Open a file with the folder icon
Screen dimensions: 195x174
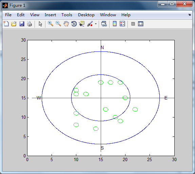pos(14,24)
